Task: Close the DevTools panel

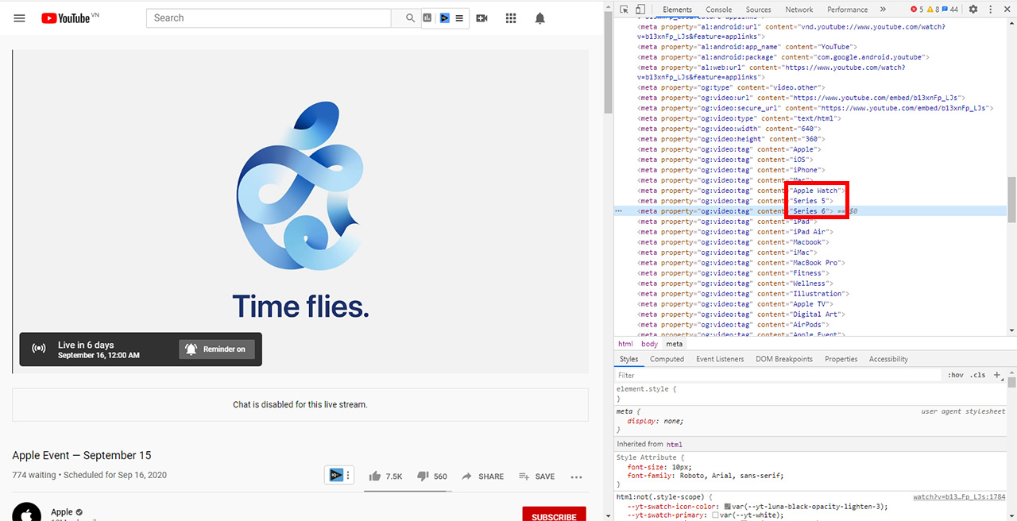Action: pyautogui.click(x=1006, y=10)
